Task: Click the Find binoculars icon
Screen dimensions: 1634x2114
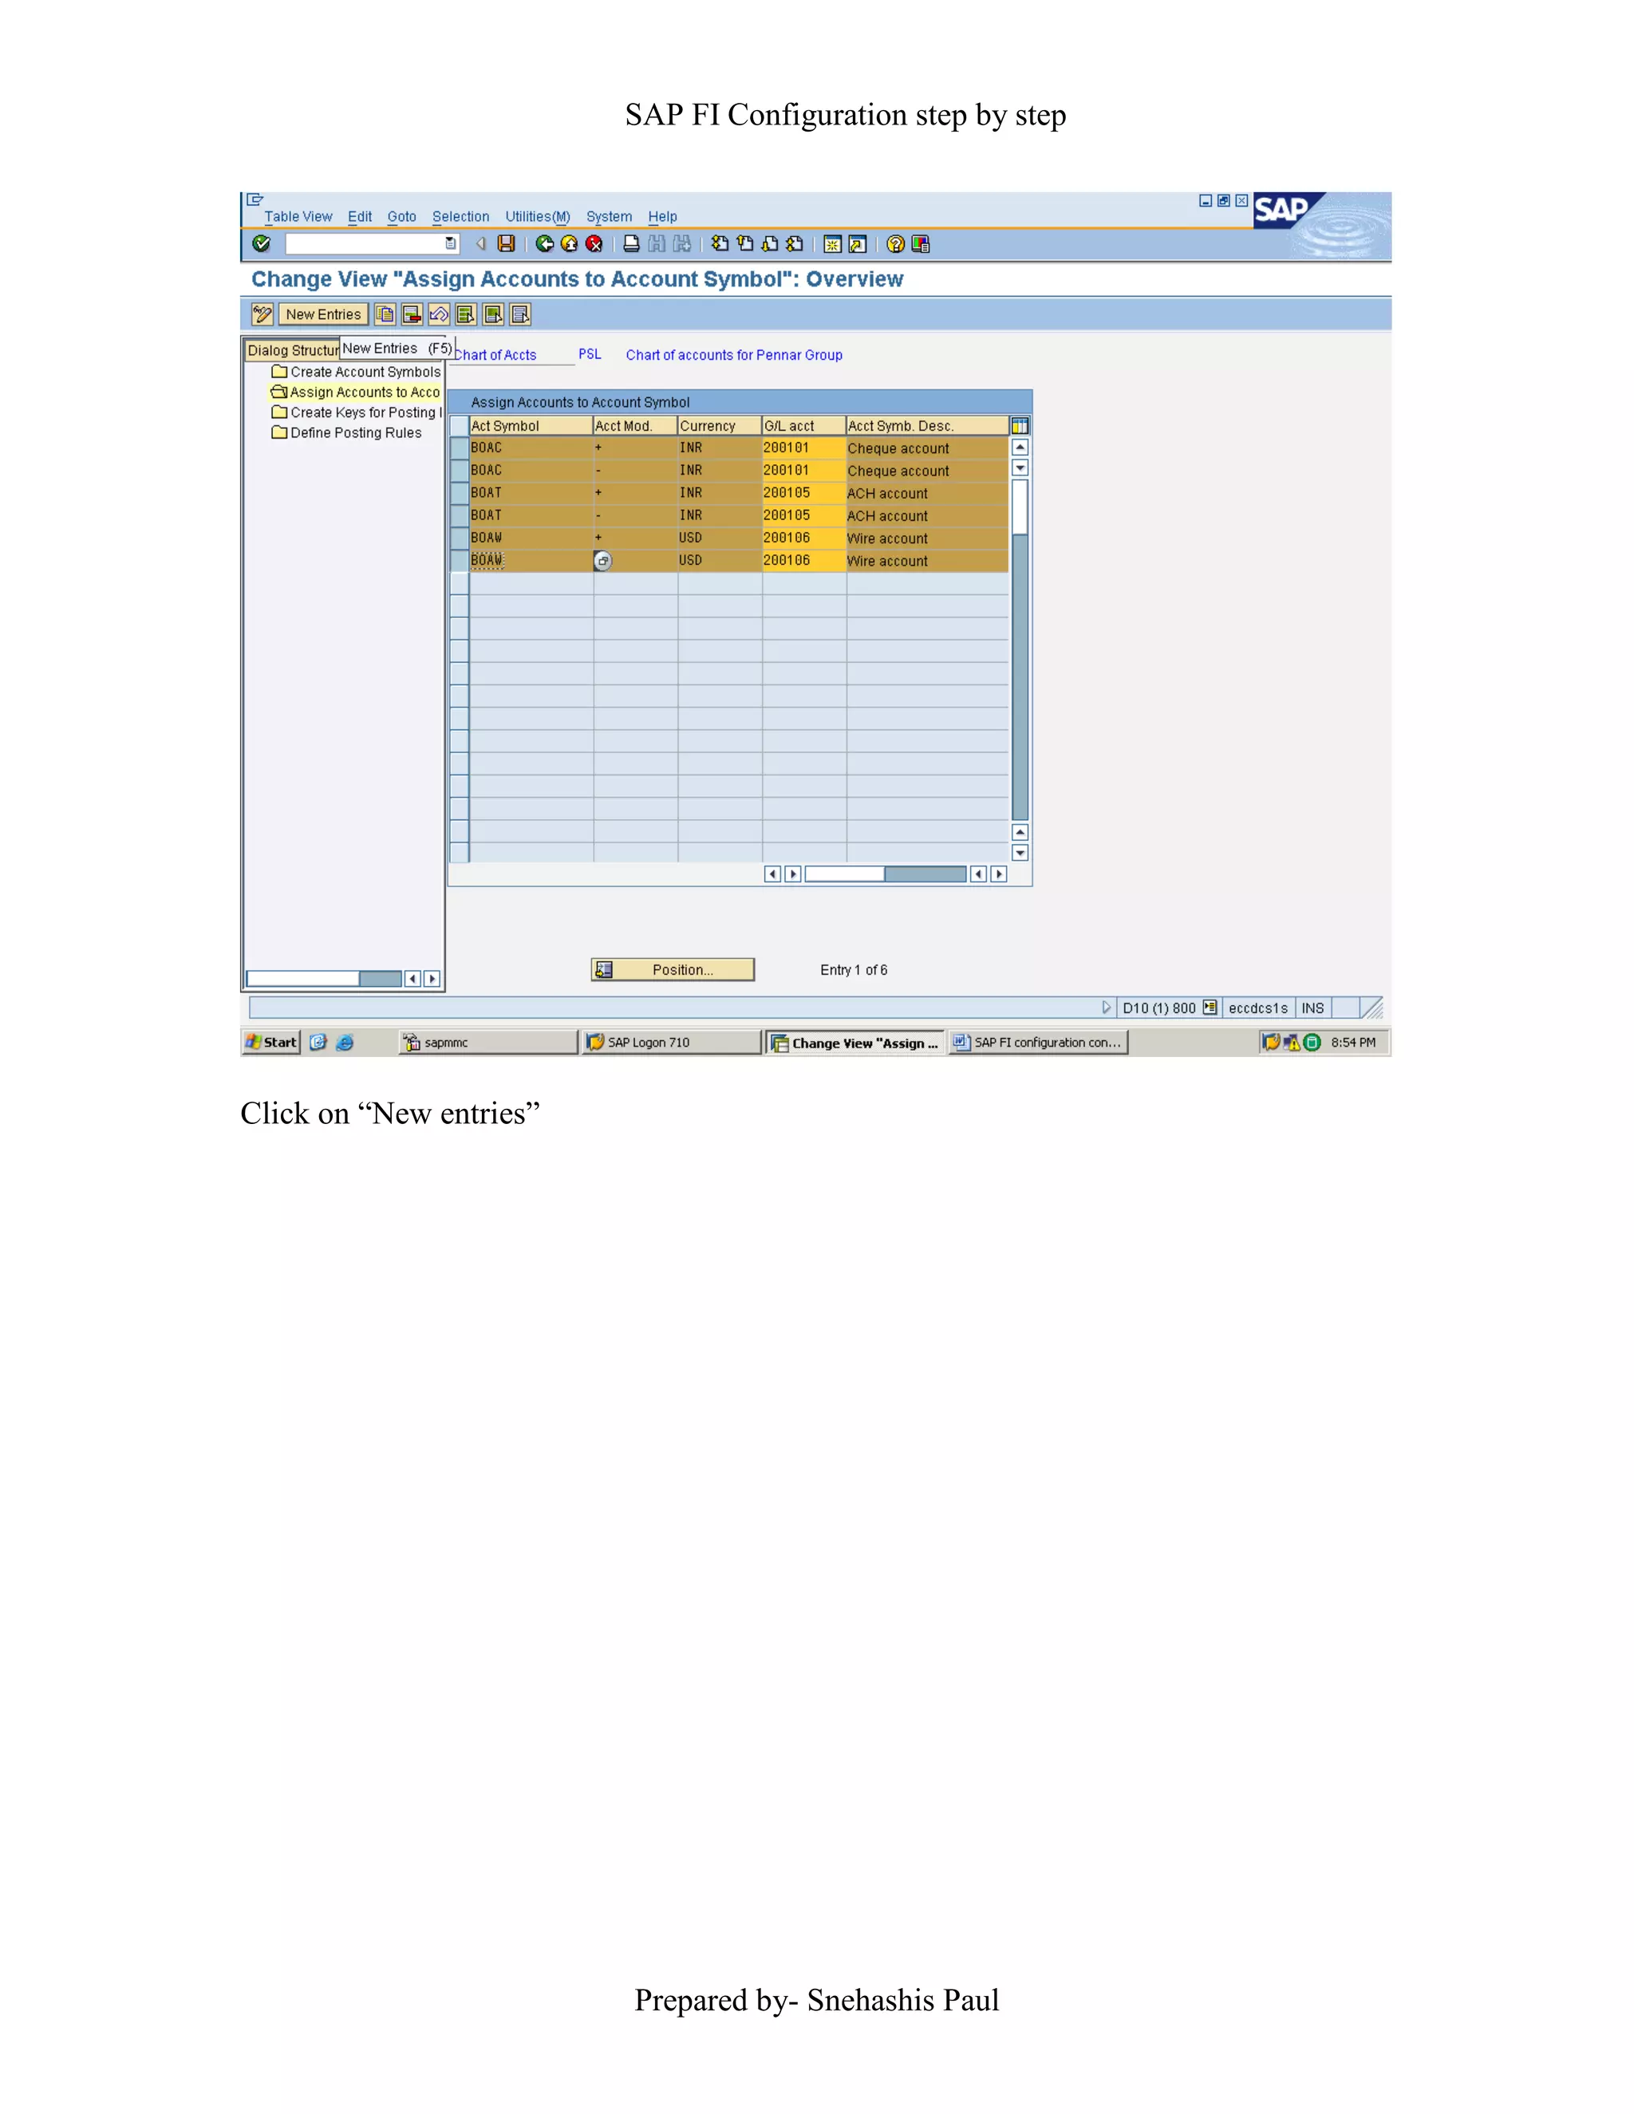Action: click(657, 244)
